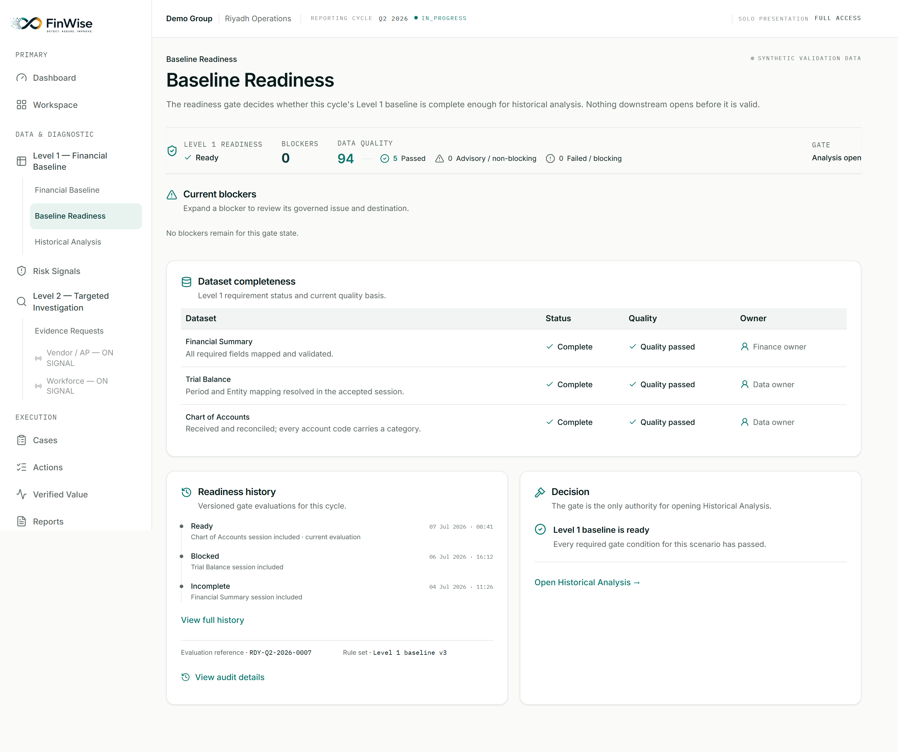Expand Level 1 — Financial Baseline section
The image size is (898, 752).
point(70,161)
